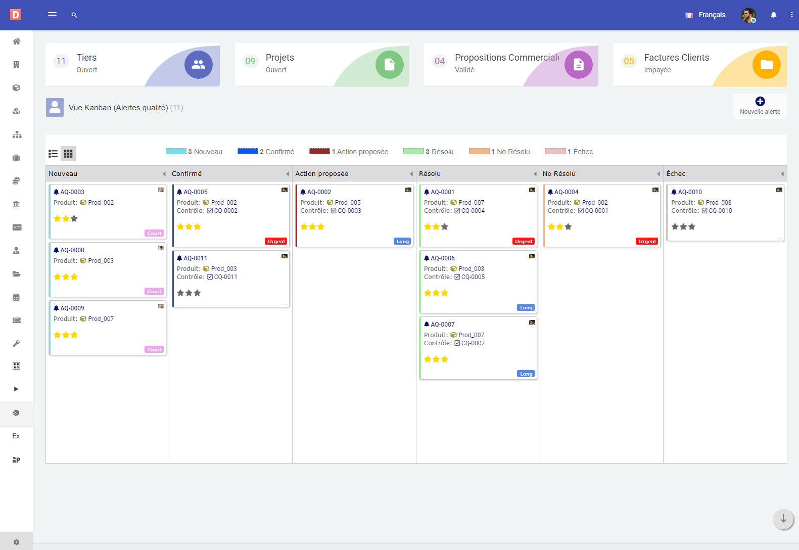Open the coins (billing) icon in the sidebar
The width and height of the screenshot is (799, 550).
(16, 181)
